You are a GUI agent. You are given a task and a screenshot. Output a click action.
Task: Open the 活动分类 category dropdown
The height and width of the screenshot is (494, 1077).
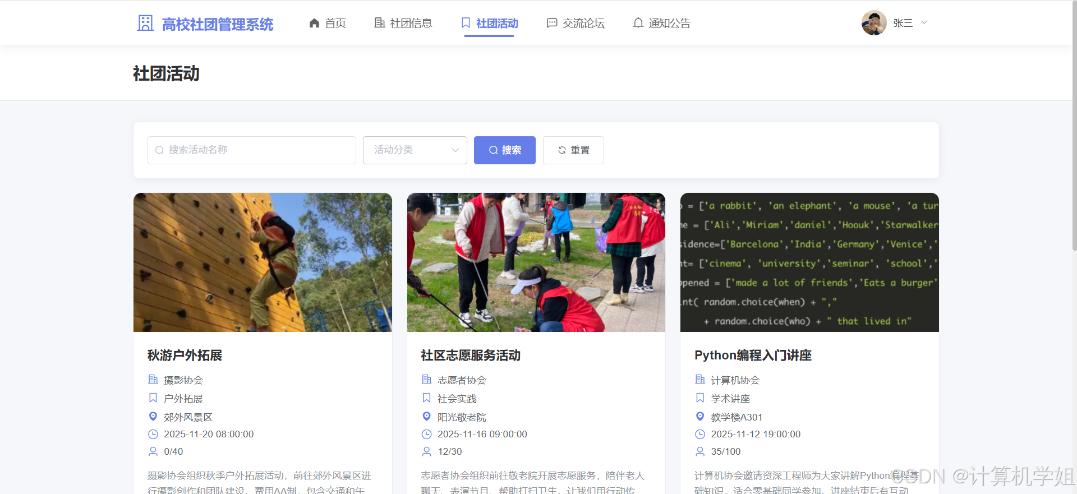[415, 150]
